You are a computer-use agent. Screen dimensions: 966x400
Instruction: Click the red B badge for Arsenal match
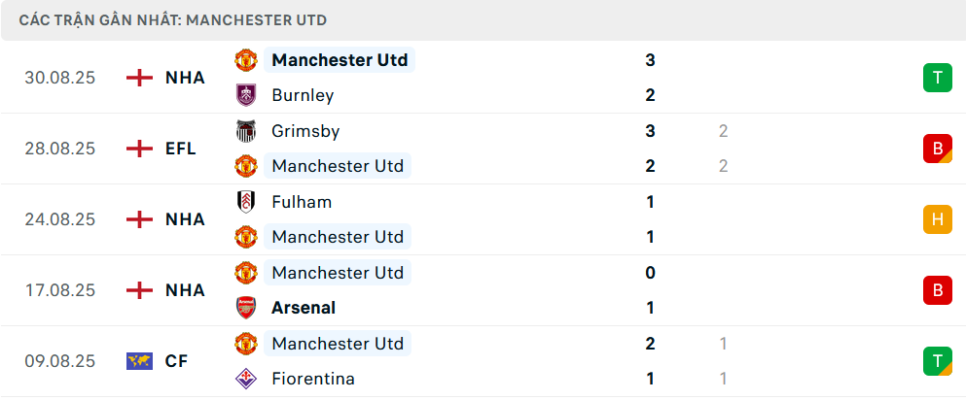point(937,290)
